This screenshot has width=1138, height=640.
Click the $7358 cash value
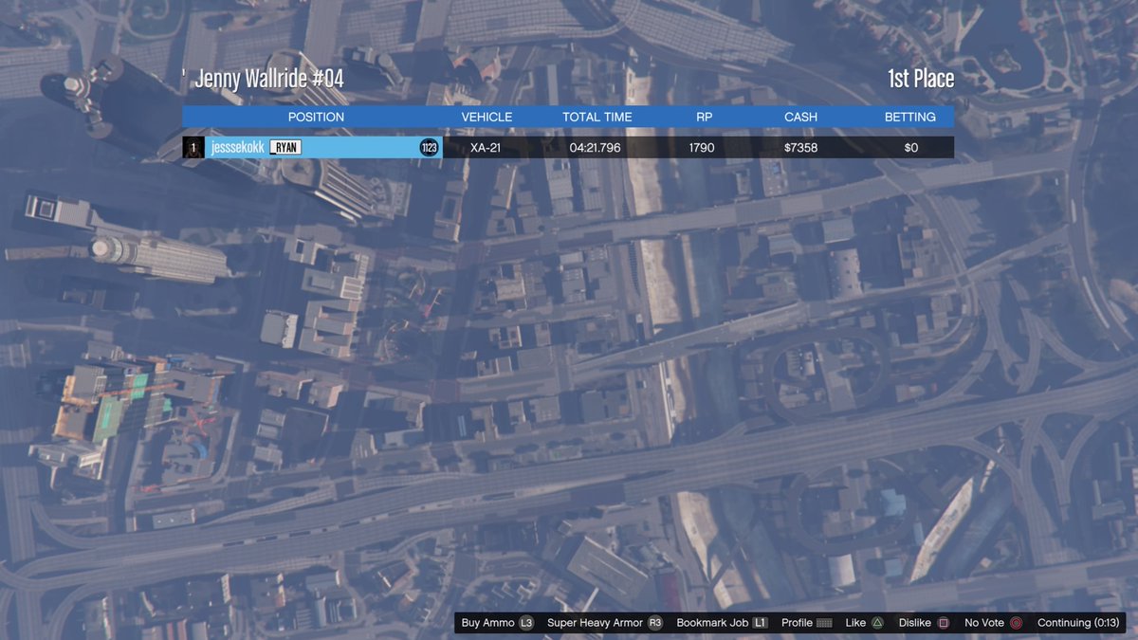pos(801,148)
